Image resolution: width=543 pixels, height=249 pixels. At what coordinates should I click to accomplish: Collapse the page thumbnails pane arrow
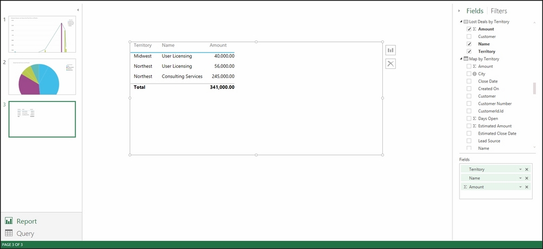78,10
